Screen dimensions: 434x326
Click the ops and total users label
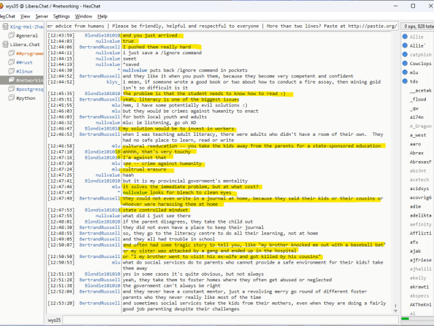click(x=416, y=26)
